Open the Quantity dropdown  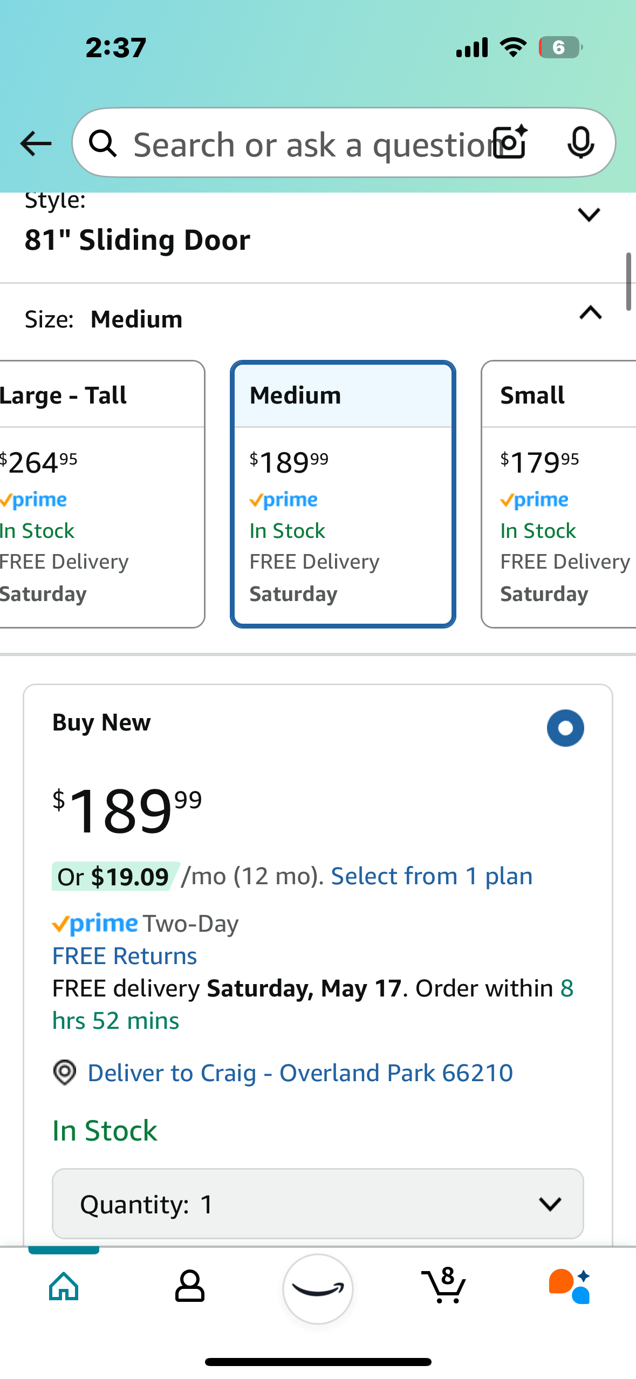tap(318, 1204)
